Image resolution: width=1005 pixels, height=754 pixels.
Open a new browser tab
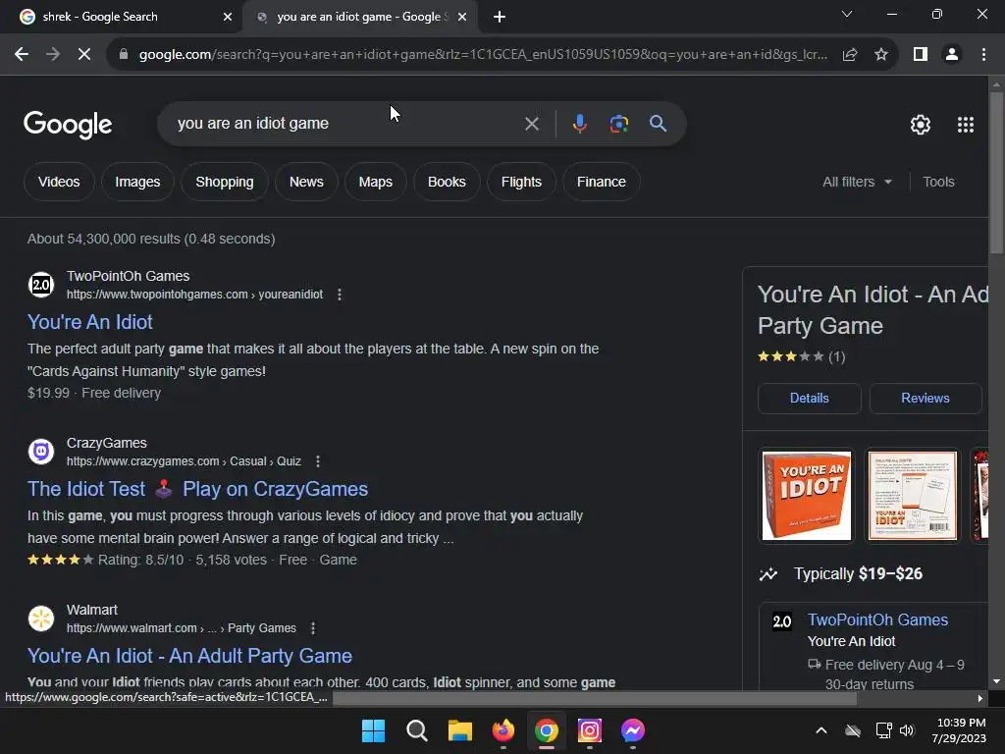point(500,17)
